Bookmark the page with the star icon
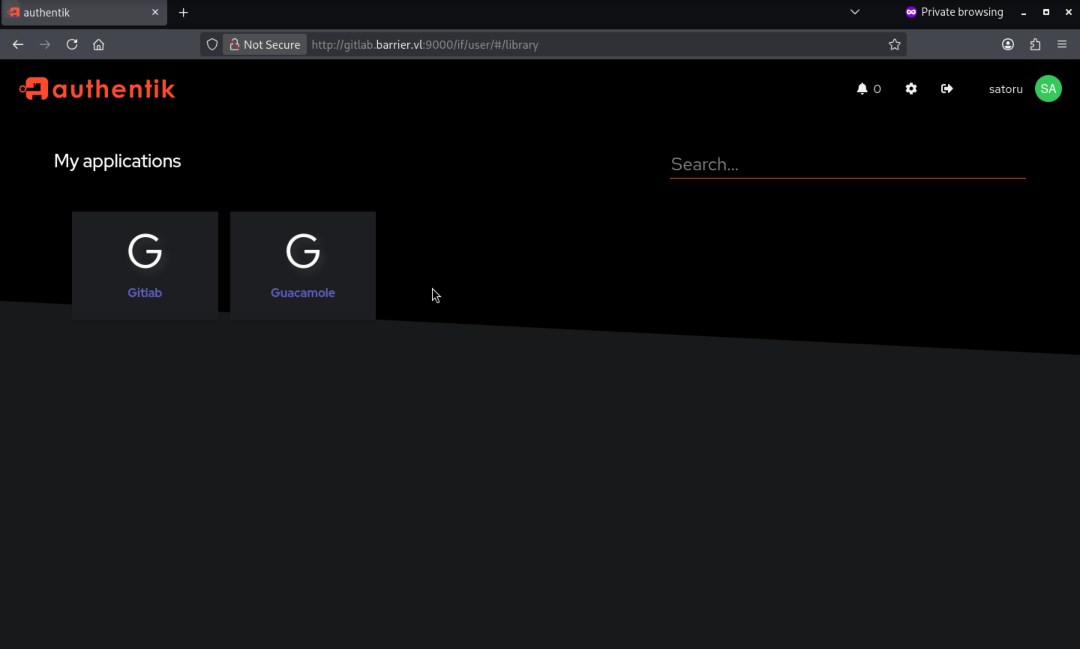This screenshot has width=1080, height=649. 894,45
